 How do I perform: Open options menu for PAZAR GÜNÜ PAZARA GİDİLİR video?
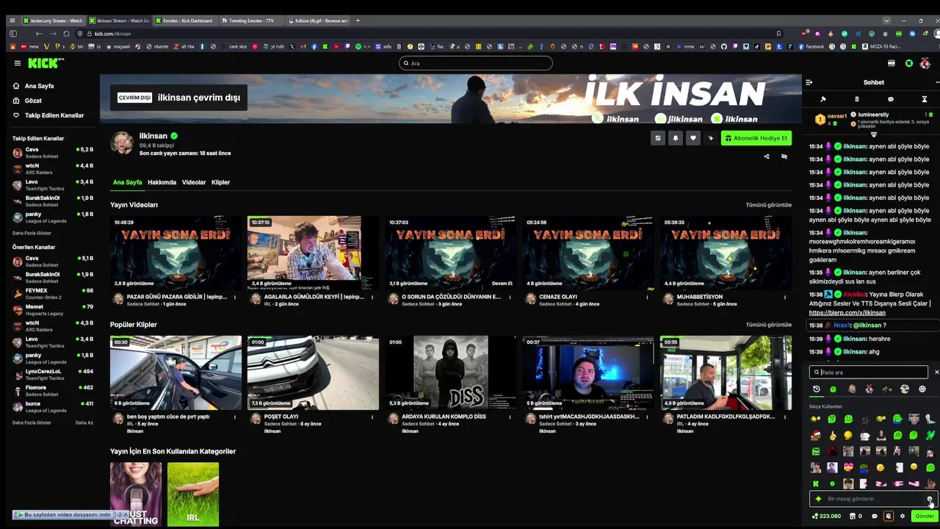click(x=235, y=297)
